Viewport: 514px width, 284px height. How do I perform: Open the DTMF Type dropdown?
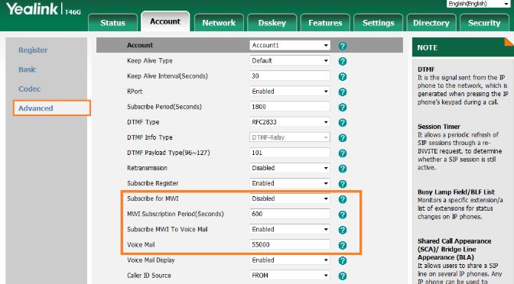(290, 122)
